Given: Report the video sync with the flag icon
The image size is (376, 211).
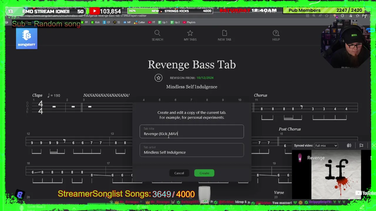Looking at the screenshot, I should tap(361, 145).
